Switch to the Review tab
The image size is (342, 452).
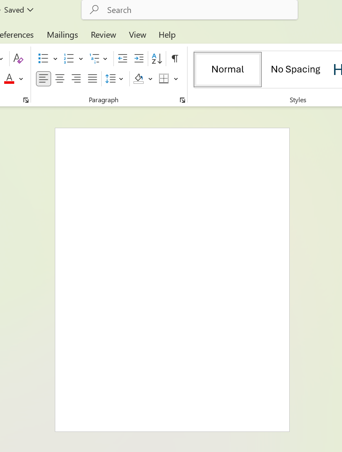[x=103, y=35]
